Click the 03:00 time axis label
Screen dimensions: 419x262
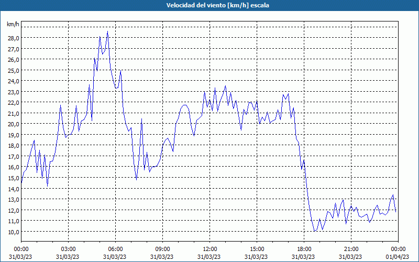pyautogui.click(x=69, y=249)
